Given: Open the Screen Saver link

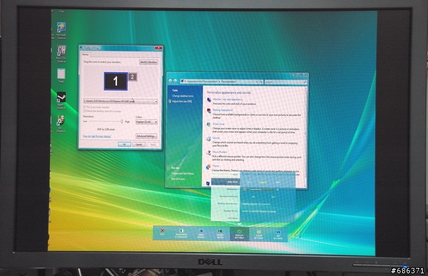Looking at the screenshot, I should [219, 124].
